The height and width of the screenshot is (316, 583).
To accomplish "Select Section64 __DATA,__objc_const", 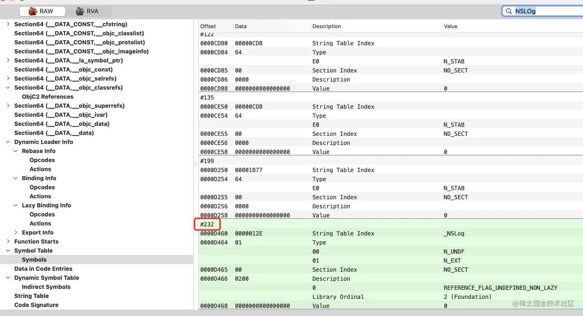I will [x=63, y=69].
